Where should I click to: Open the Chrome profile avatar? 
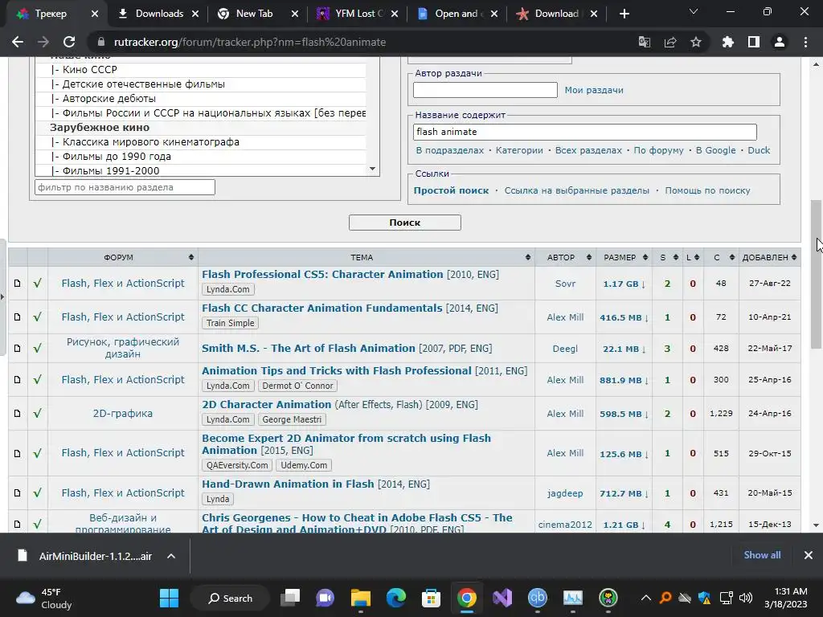tap(780, 42)
